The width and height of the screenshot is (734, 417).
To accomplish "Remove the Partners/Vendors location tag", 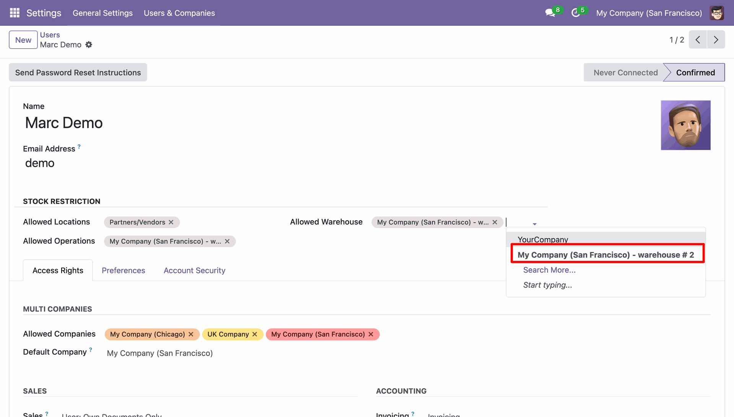I will pyautogui.click(x=171, y=222).
